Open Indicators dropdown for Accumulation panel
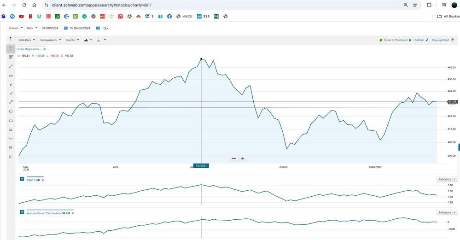The height and width of the screenshot is (240, 460). (447, 212)
